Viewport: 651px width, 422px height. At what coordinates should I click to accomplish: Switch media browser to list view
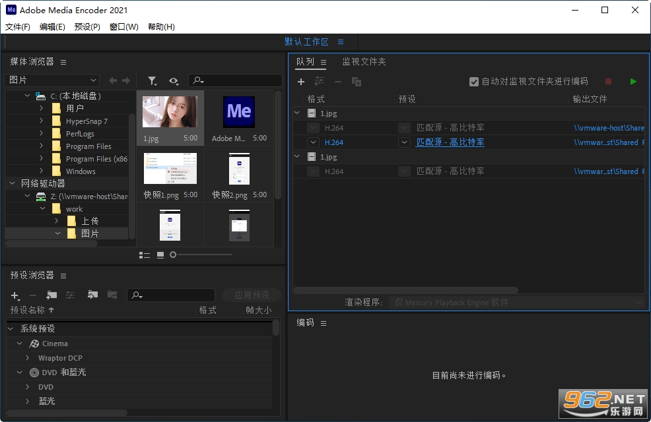[144, 255]
